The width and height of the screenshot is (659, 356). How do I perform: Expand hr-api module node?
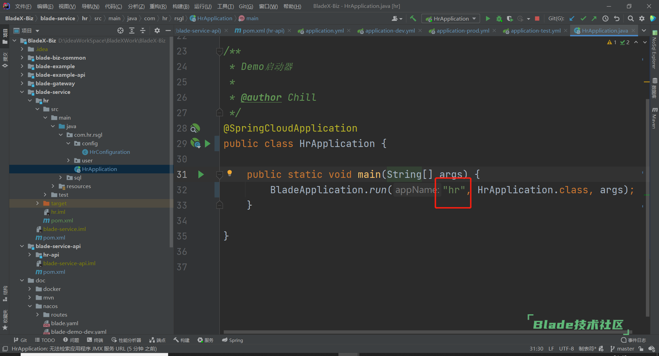point(30,255)
